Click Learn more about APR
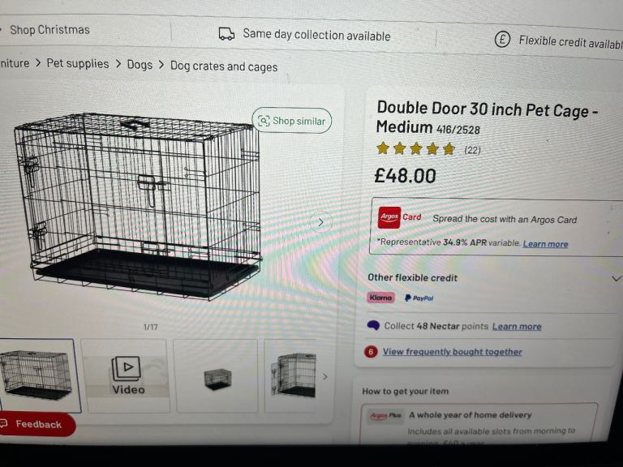 point(545,244)
